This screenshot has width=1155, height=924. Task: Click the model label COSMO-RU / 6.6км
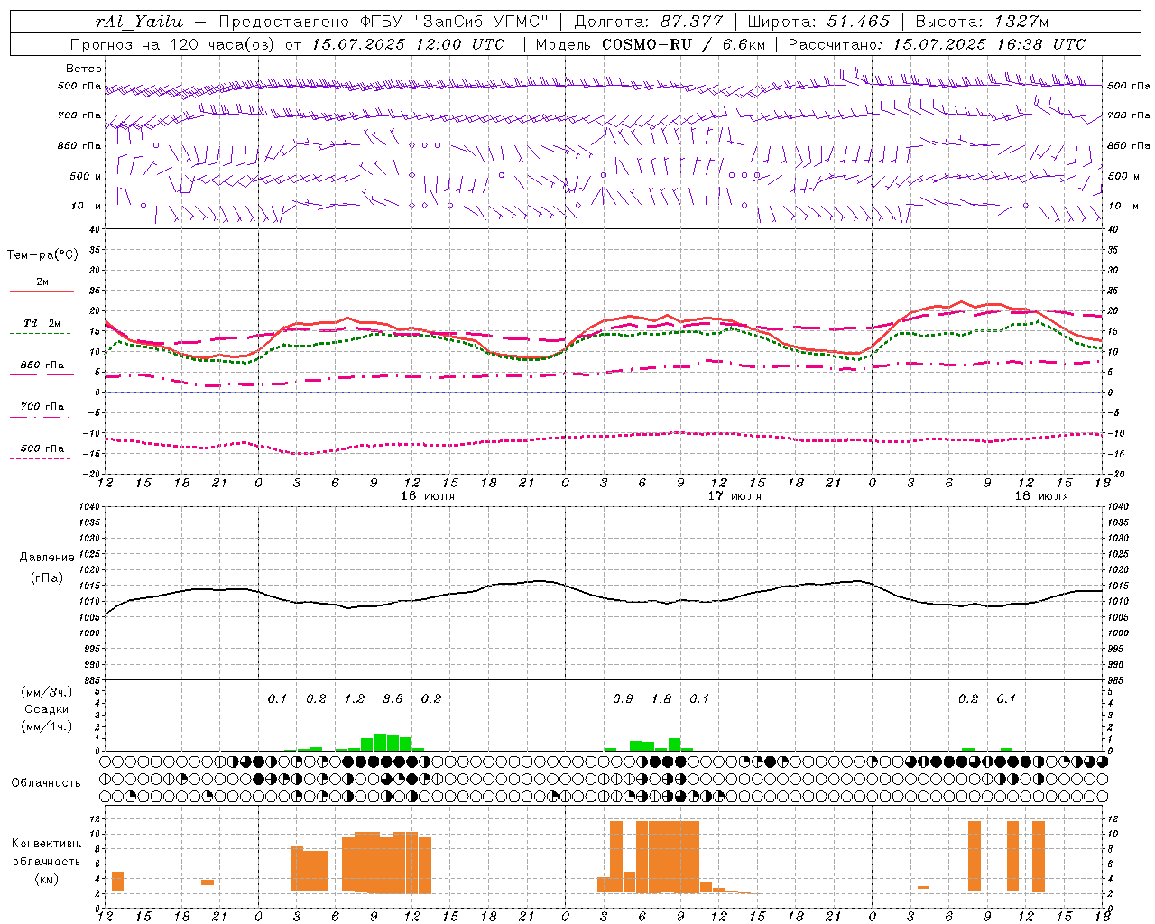[684, 44]
